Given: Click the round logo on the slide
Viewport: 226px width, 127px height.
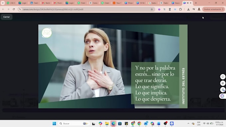Looking at the screenshot, I should 47,33.
